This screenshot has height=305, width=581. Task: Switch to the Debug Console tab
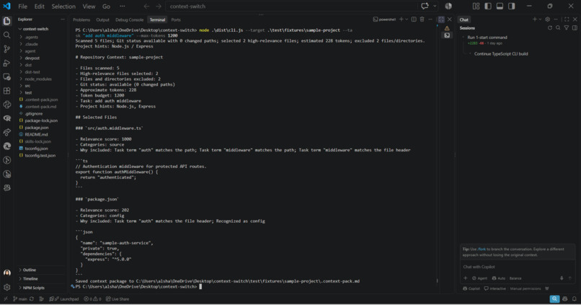click(129, 19)
